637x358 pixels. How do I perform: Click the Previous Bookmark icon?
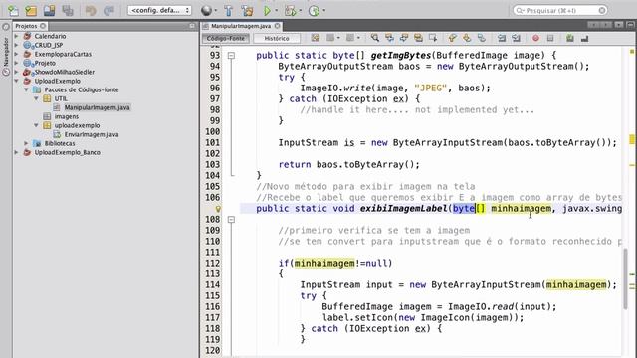click(452, 38)
